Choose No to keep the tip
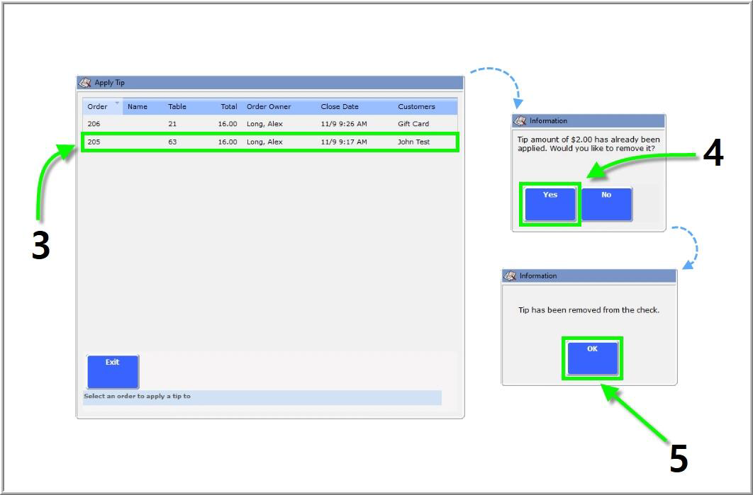 [606, 204]
